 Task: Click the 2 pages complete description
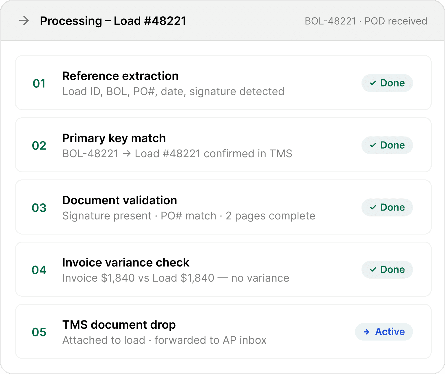[270, 216]
